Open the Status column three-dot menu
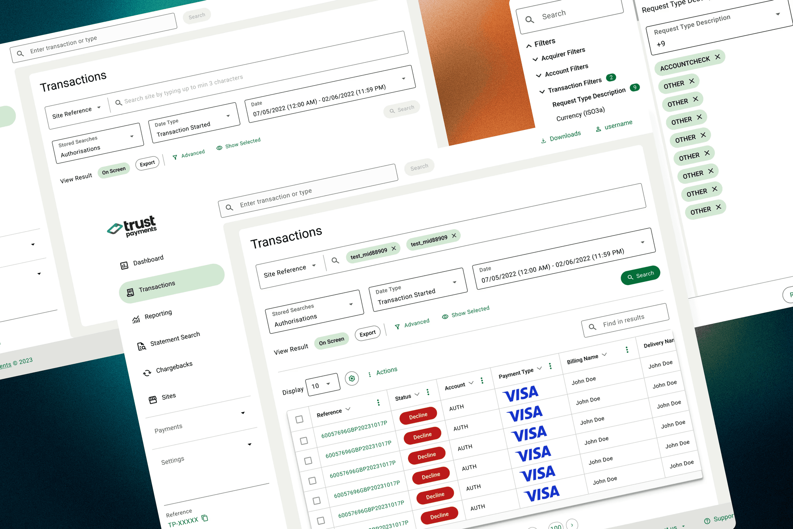 click(428, 392)
